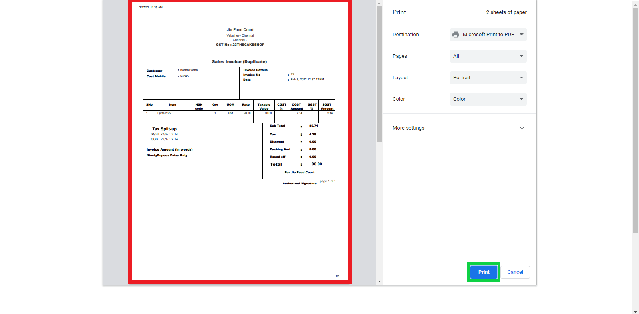Click the Sub Total value "85.71"
Viewport: 639px width, 314px height.
pyautogui.click(x=314, y=126)
